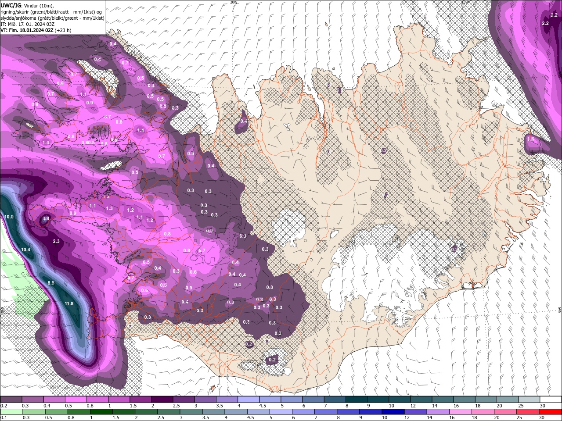The width and height of the screenshot is (562, 421).
Task: Click the '15W' longitude label
Action: 465,2
